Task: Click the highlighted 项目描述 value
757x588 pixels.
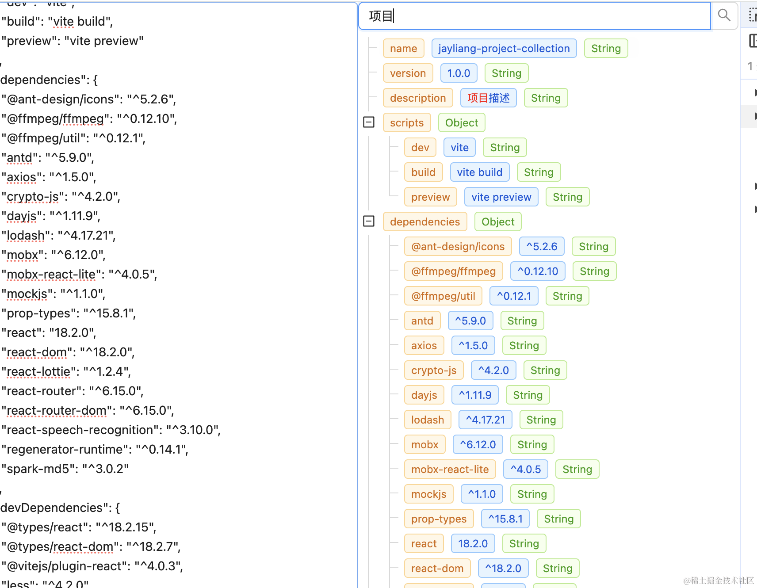Action: coord(489,98)
